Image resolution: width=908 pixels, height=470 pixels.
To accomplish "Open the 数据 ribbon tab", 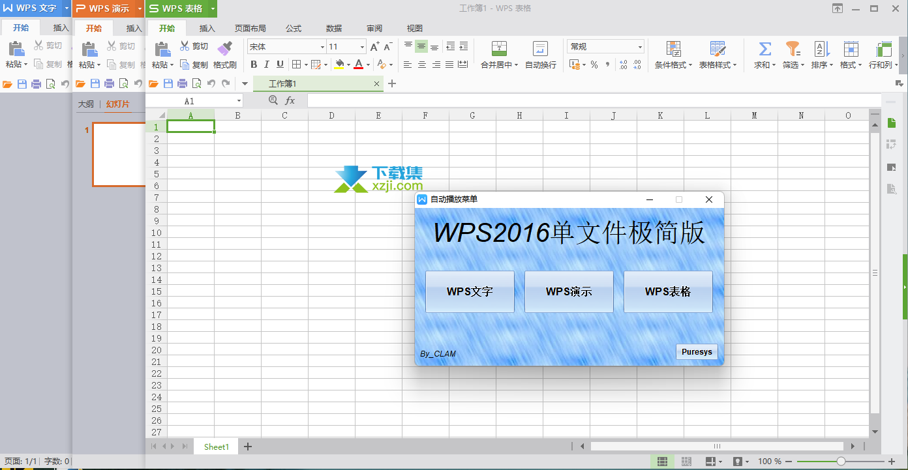I will [334, 28].
